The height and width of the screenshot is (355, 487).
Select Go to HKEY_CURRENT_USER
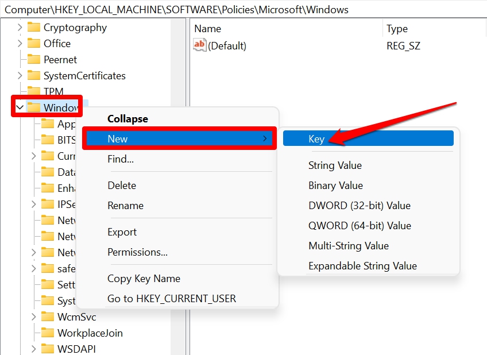[171, 299]
